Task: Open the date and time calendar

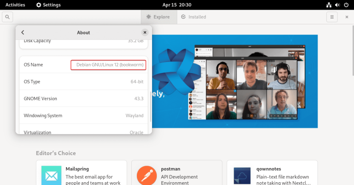Action: (177, 5)
